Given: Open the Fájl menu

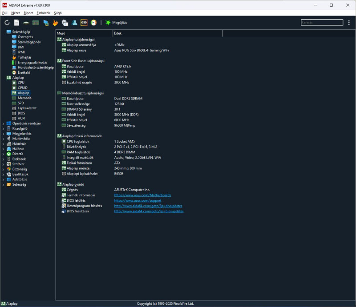Looking at the screenshot, I should (5, 13).
